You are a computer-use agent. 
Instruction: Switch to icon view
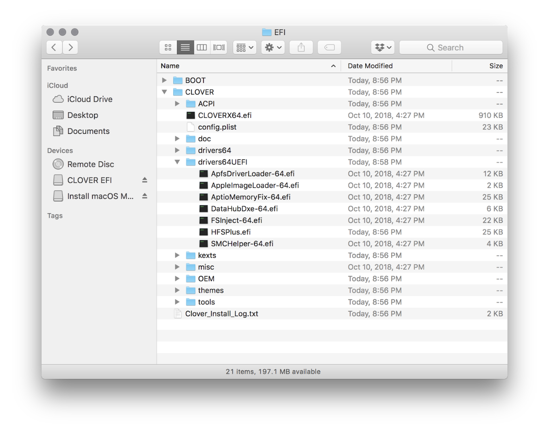168,47
